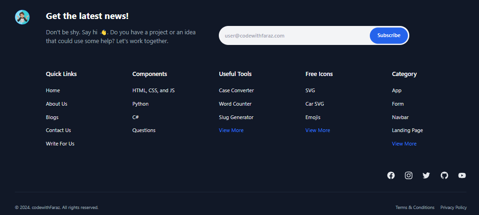The height and width of the screenshot is (215, 479).
Task: Open the Write For Us link
Action: click(x=60, y=144)
